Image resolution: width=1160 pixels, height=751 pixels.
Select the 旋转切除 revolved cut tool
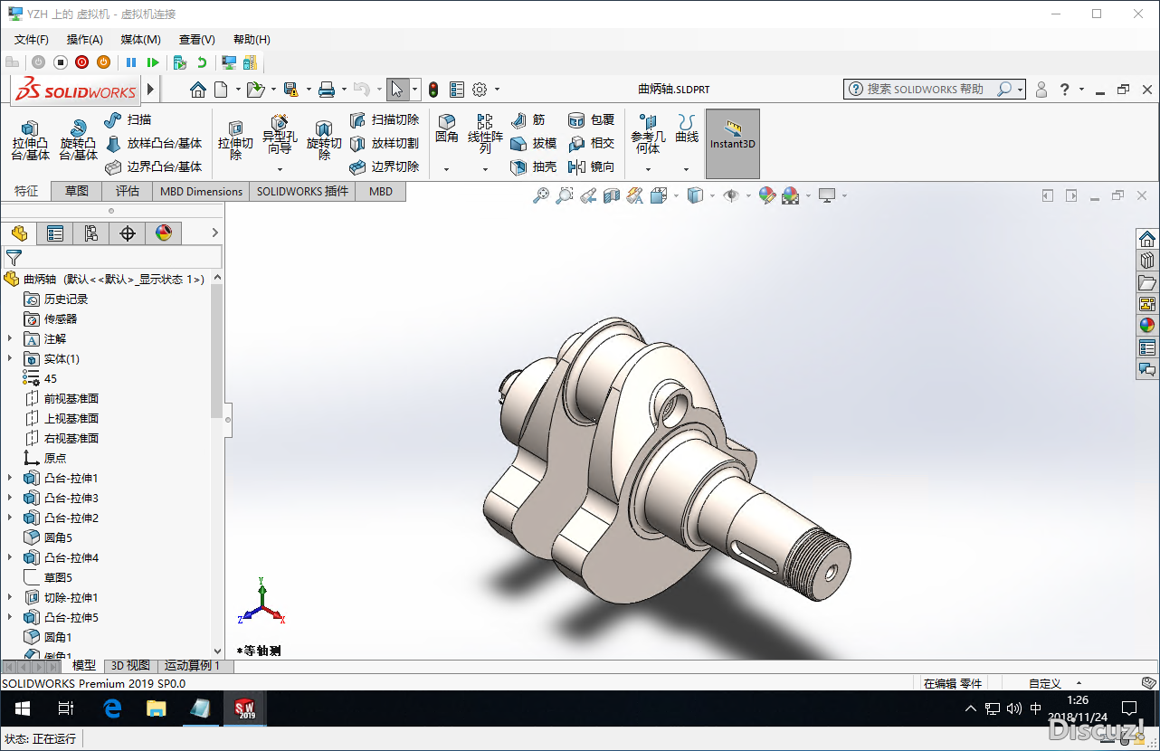[324, 140]
